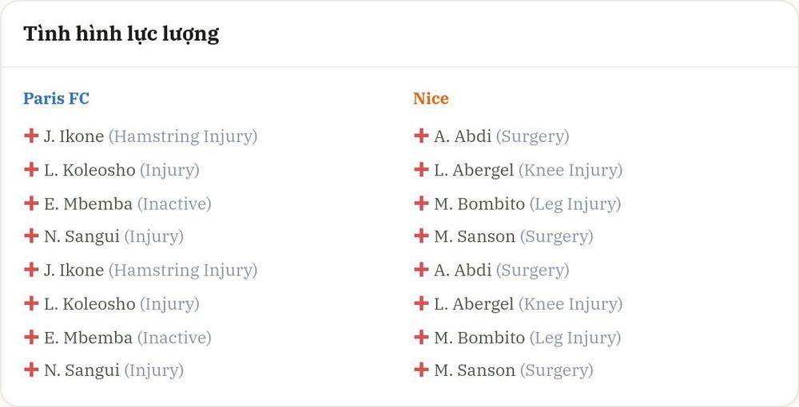Open the Nice team heading
Viewport: 799px width, 407px height.
(x=431, y=98)
